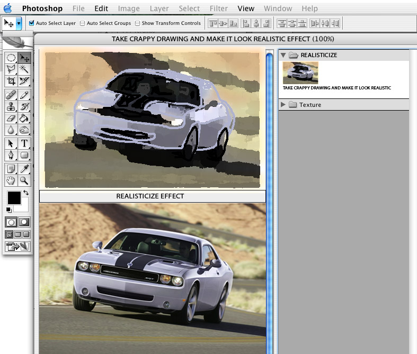Align left edges in options bar
This screenshot has height=354, width=417.
(x=246, y=23)
